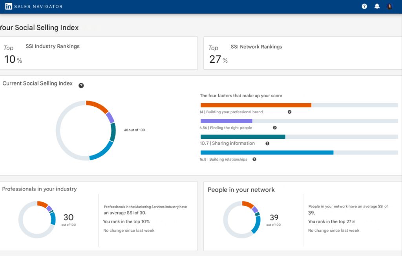The width and height of the screenshot is (402, 256).
Task: Click your profile avatar in the top bar
Action: coord(389,6)
